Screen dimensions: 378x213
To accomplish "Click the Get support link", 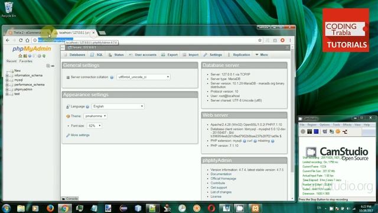I will 219,188.
